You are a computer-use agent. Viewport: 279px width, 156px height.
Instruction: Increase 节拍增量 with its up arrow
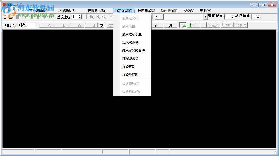coord(232,15)
